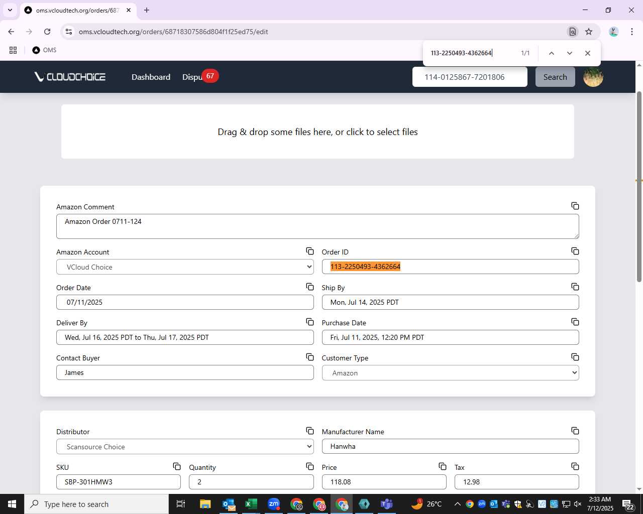Viewport: 643px width, 514px height.
Task: Copy the Manufacturer Name field value
Action: (x=575, y=431)
